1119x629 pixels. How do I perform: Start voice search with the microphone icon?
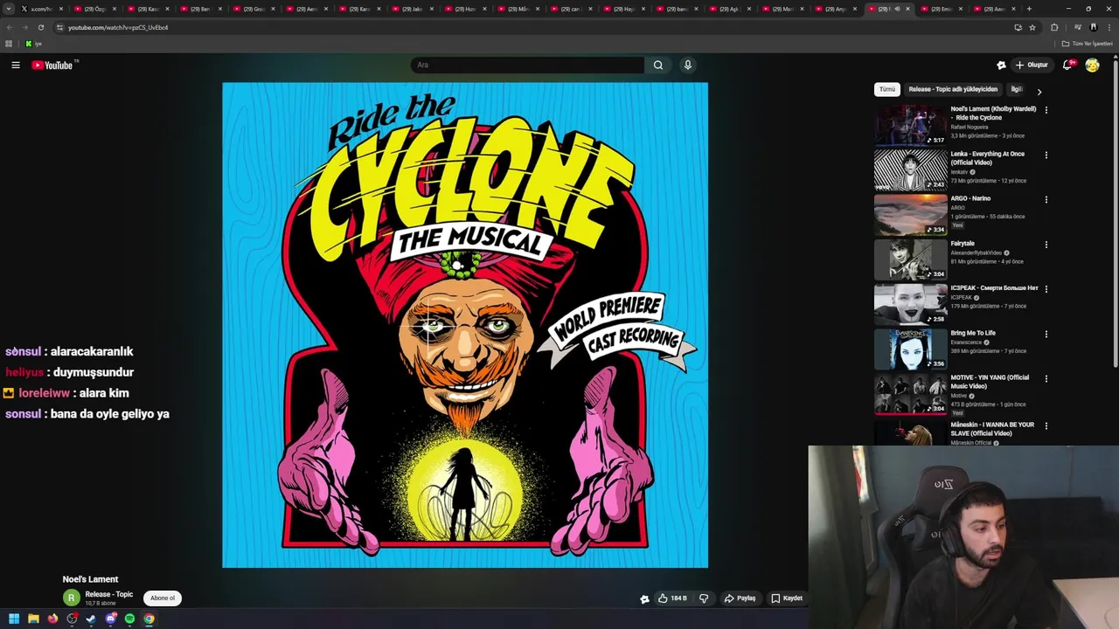pyautogui.click(x=688, y=65)
